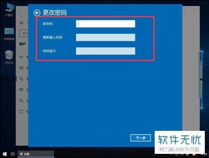
Task: Open Task View on the taskbar
Action: pyautogui.click(x=13, y=154)
